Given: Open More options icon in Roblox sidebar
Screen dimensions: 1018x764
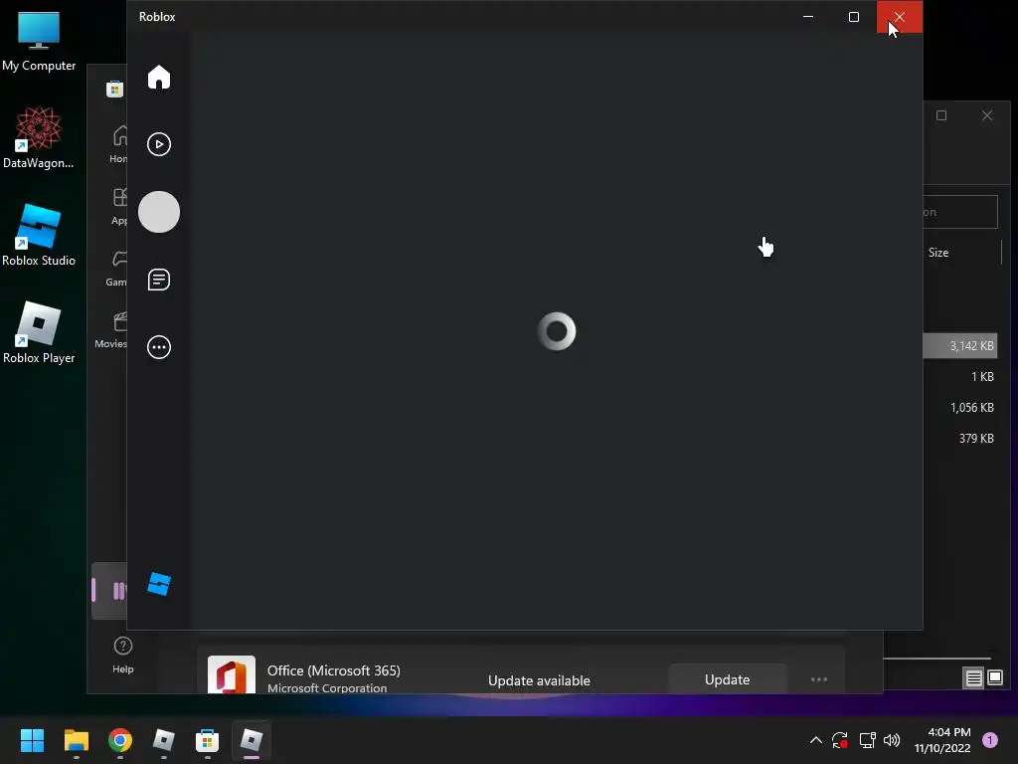Looking at the screenshot, I should tap(158, 347).
